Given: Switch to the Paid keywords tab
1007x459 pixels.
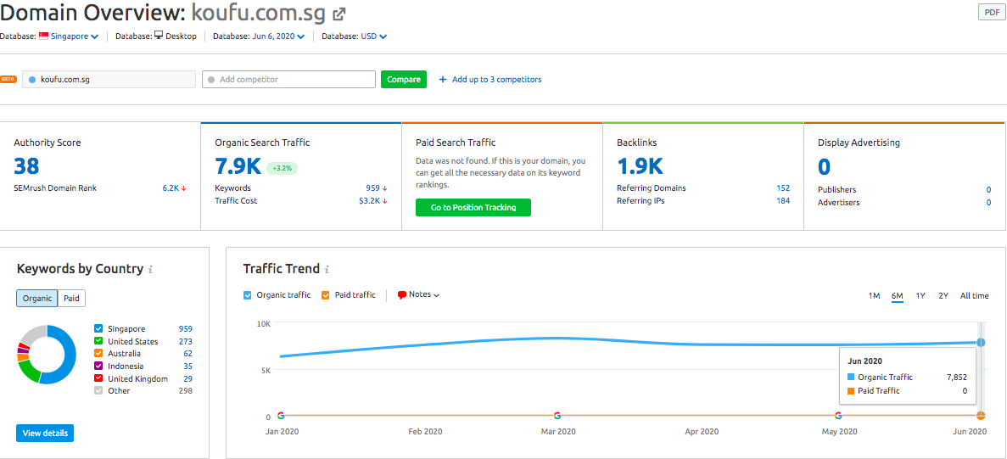Looking at the screenshot, I should [x=71, y=299].
